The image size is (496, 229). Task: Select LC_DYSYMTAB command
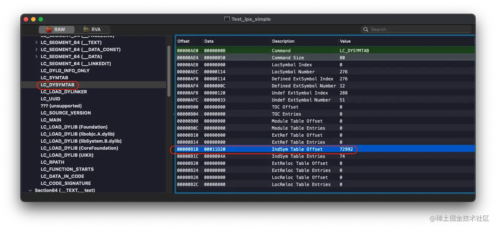(57, 85)
